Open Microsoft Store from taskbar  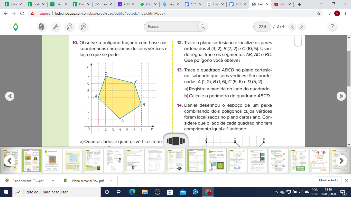click(x=170, y=192)
